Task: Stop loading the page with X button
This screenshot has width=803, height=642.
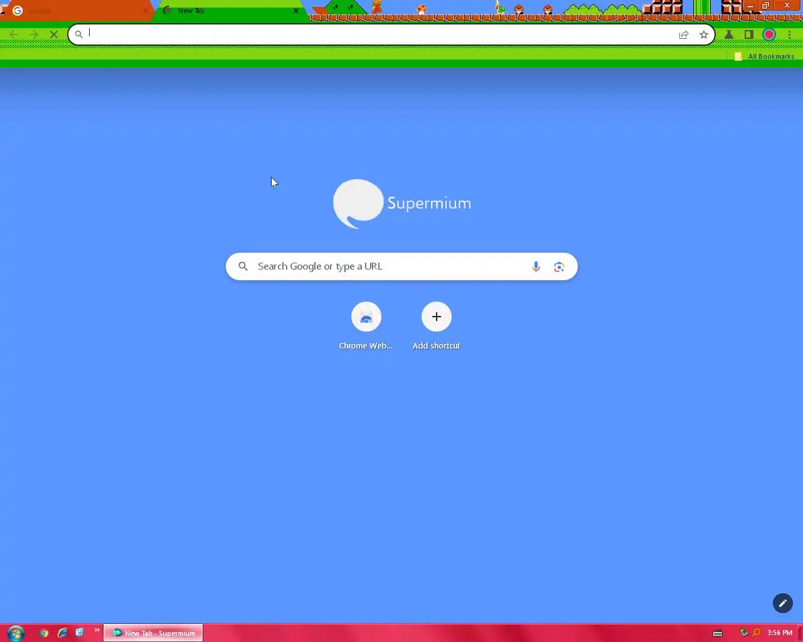Action: (54, 34)
